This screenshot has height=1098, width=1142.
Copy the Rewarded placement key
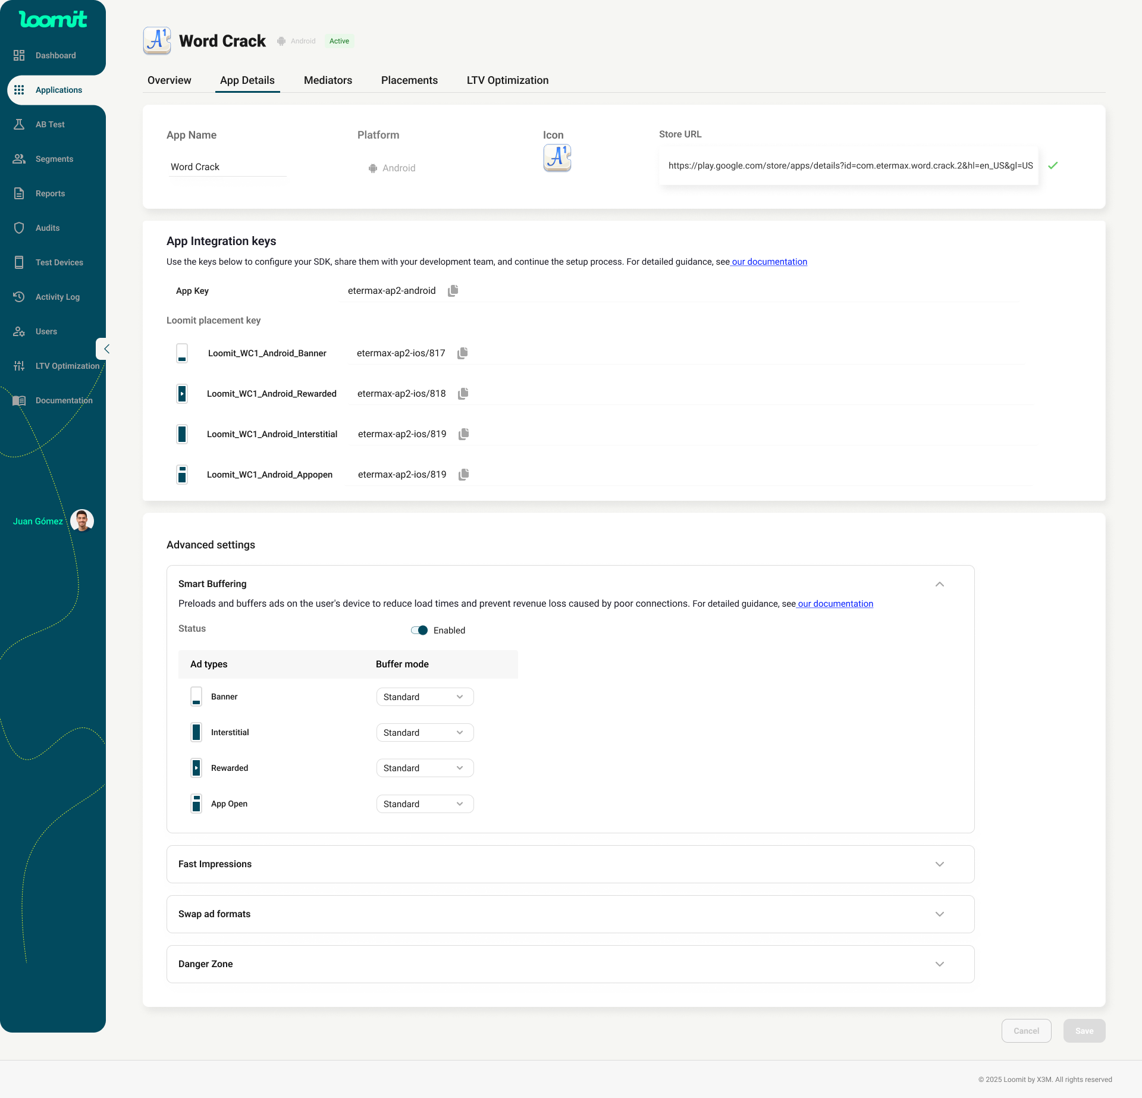(x=463, y=394)
